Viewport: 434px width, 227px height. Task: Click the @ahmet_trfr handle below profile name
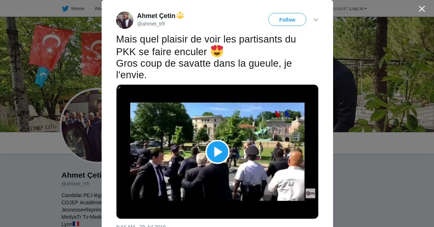pyautogui.click(x=75, y=184)
